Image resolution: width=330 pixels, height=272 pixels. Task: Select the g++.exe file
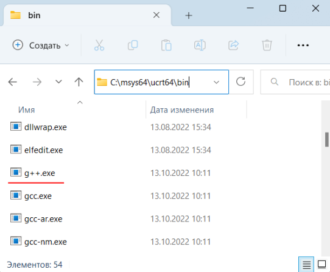coord(40,173)
